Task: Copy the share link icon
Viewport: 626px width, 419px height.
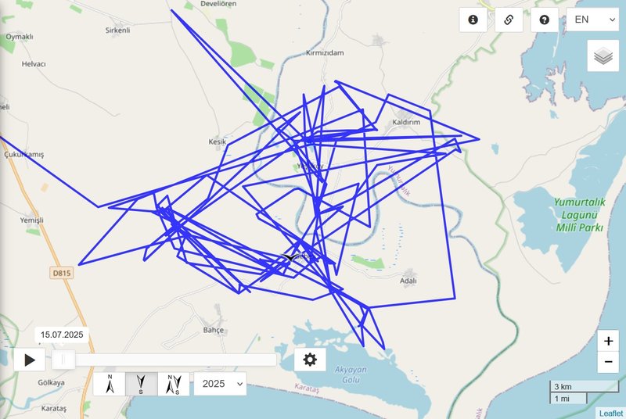Action: pyautogui.click(x=509, y=20)
